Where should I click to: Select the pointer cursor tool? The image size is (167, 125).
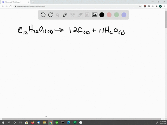coord(58,15)
